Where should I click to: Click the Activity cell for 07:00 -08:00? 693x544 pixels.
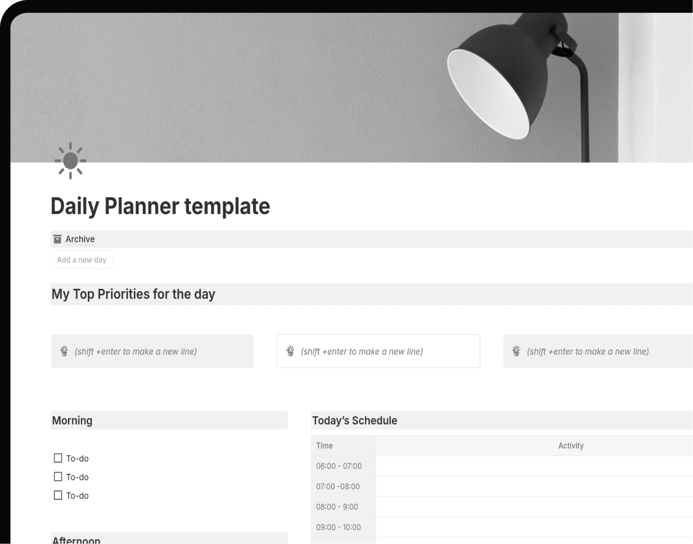click(534, 486)
